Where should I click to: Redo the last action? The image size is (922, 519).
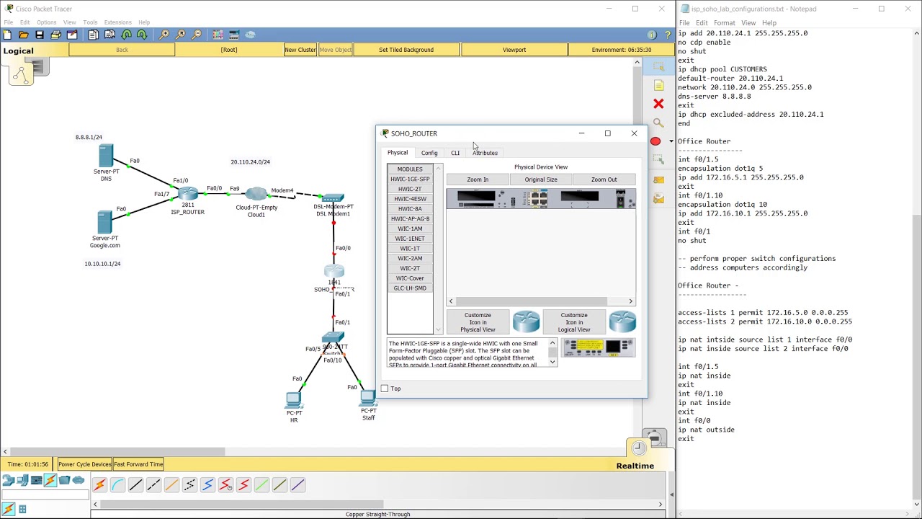point(142,35)
